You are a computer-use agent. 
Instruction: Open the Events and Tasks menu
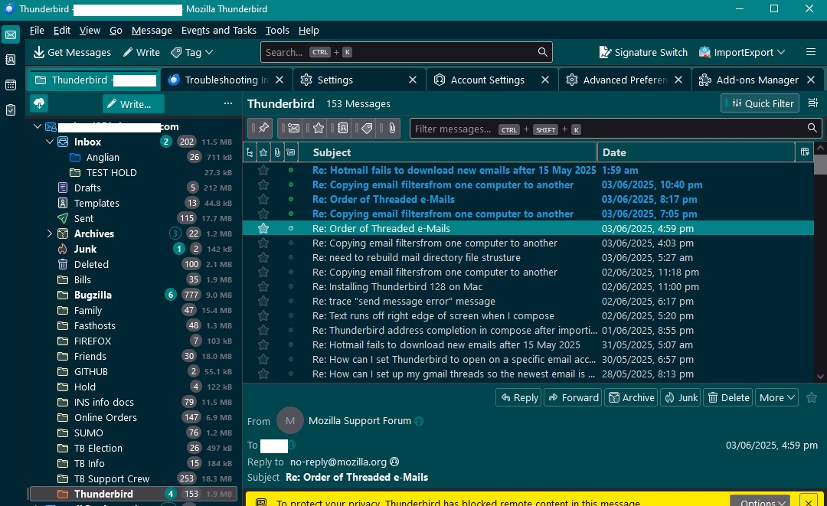pyautogui.click(x=218, y=31)
